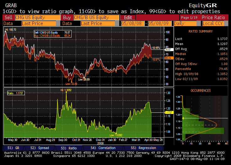
Task: Click the end date field 05/08/09
Action: coord(160,23)
